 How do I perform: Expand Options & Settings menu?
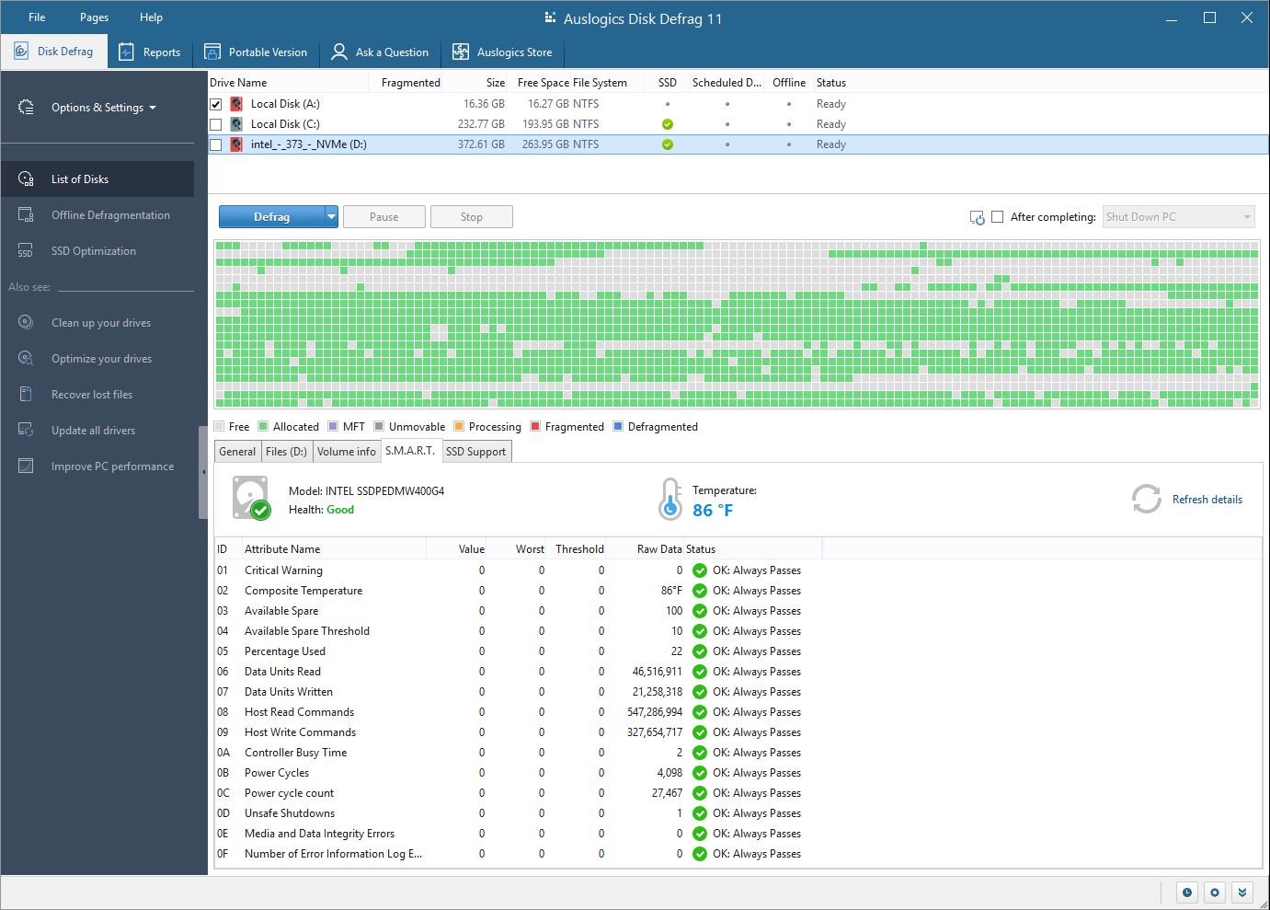coord(103,108)
